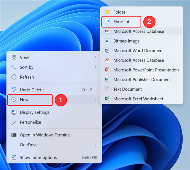This screenshot has height=170, width=190.
Task: Expand the Sort by submenu arrow
Action: point(96,67)
